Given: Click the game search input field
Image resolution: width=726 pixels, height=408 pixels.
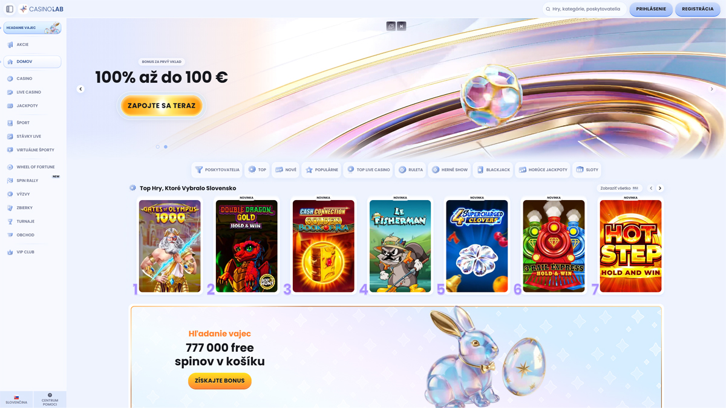Looking at the screenshot, I should point(584,9).
